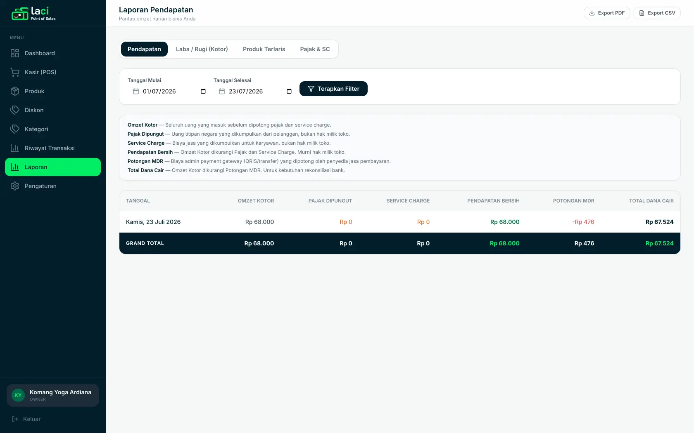Screen dimensions: 694x433
Task: Click the TANGGAL column header
Action: [138, 201]
